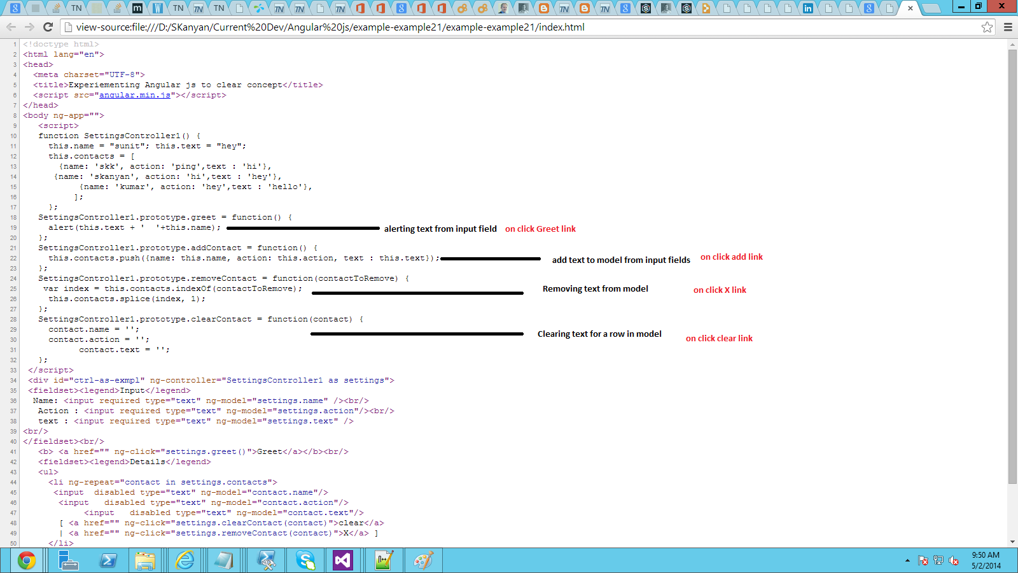Open Internet Explorer from the taskbar

185,560
